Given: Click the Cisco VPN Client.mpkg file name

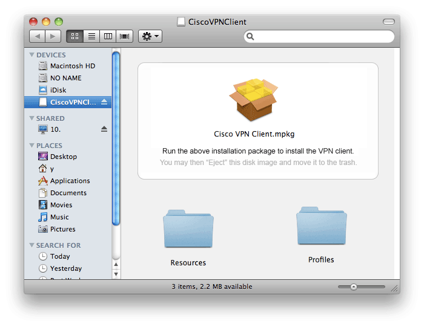Looking at the screenshot, I should (254, 134).
